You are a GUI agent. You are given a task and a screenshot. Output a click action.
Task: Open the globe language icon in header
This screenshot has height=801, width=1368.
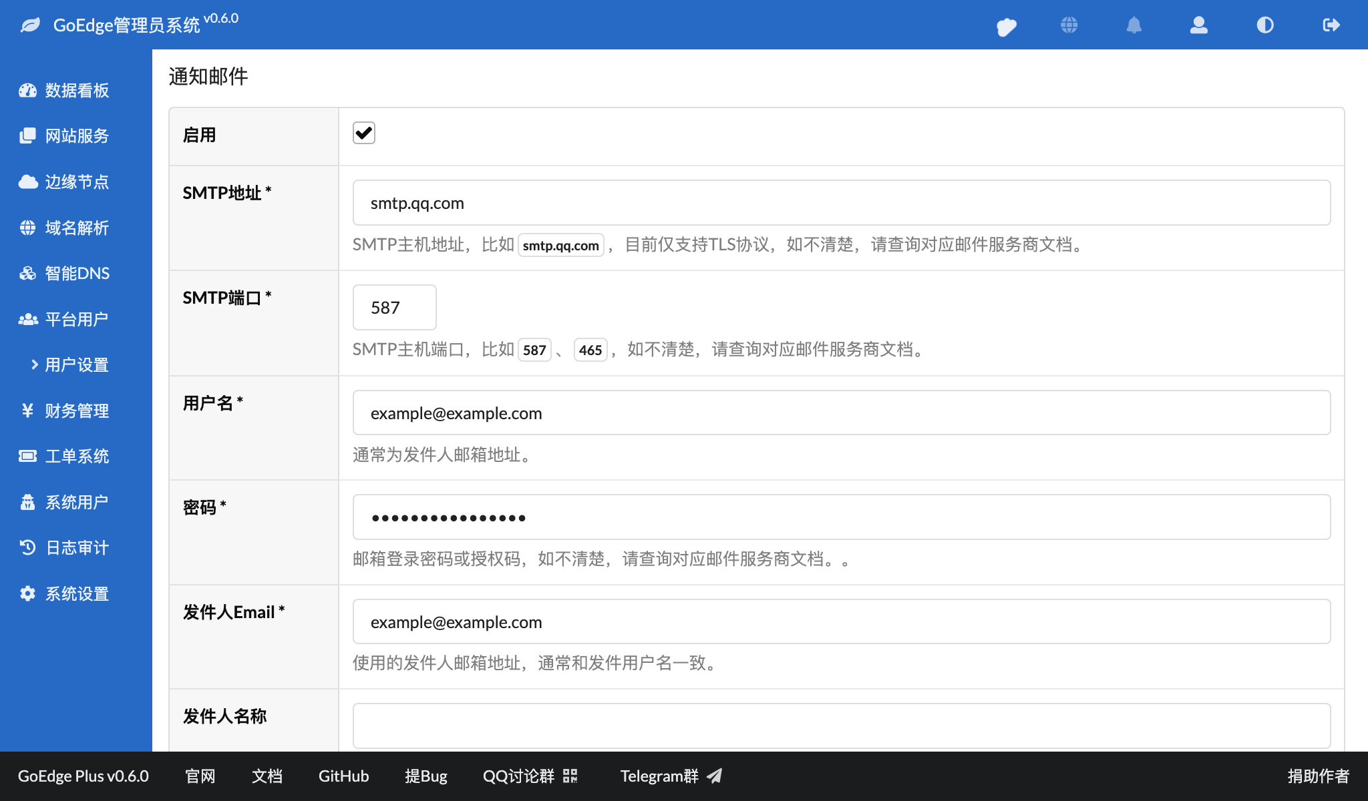coord(1069,25)
